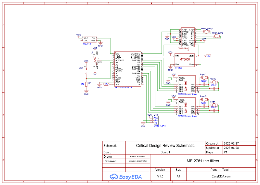Click the 'WS2812' part label

point(87,44)
